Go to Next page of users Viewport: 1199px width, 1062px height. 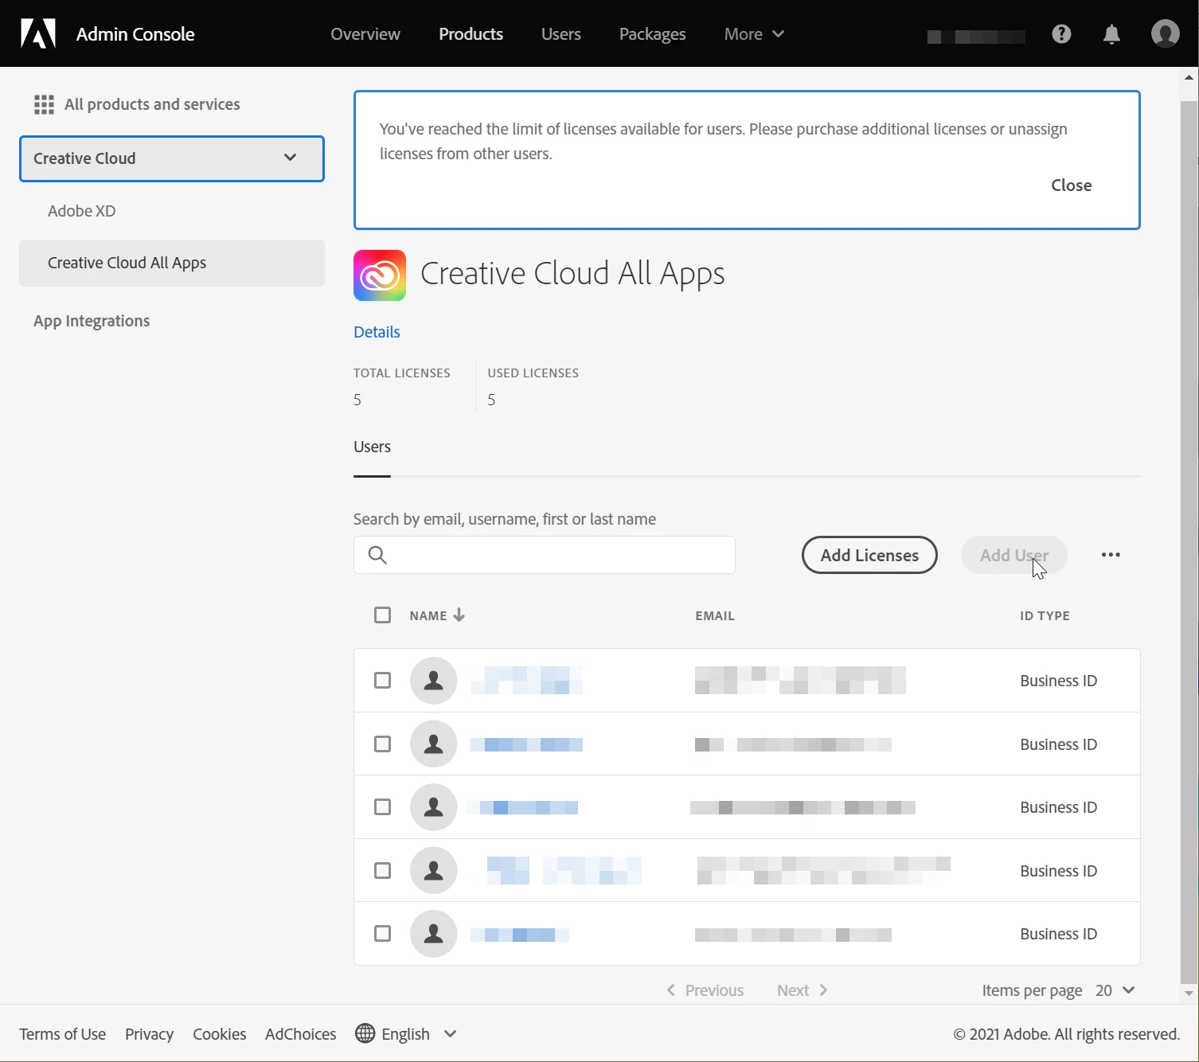pos(803,990)
